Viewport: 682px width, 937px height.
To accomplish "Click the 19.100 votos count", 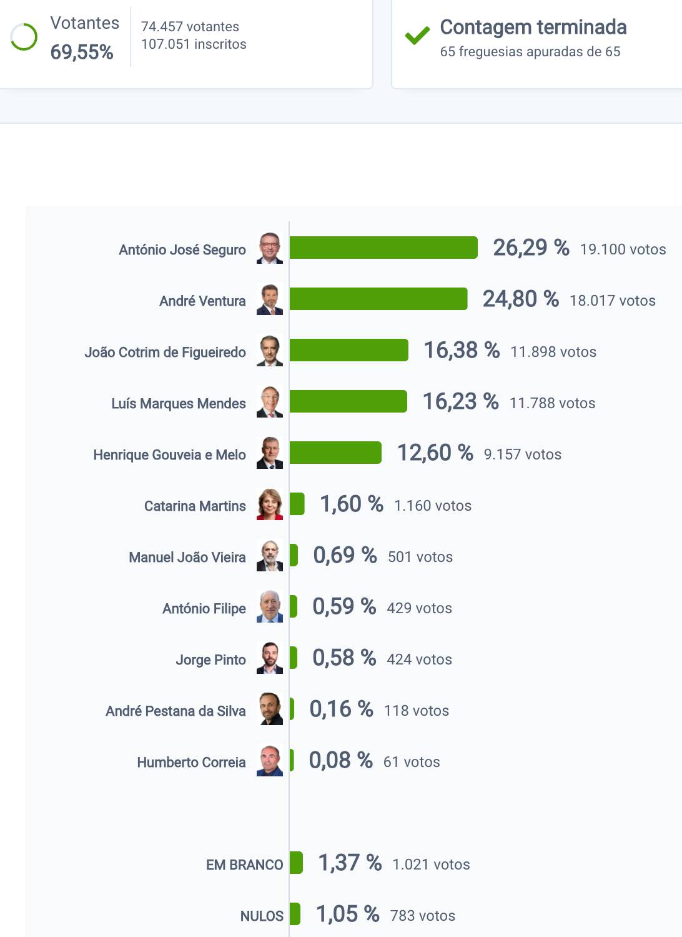I will pyautogui.click(x=623, y=249).
